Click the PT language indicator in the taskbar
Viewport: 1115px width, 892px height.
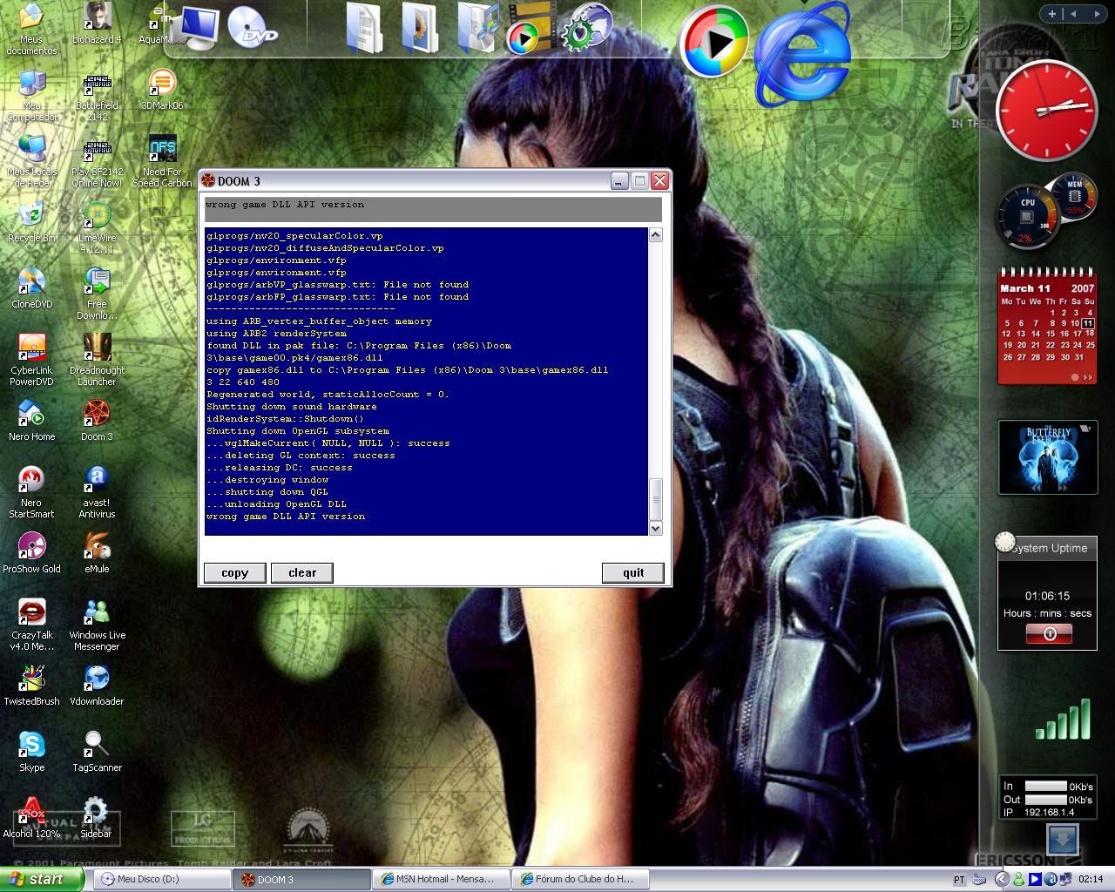click(959, 880)
